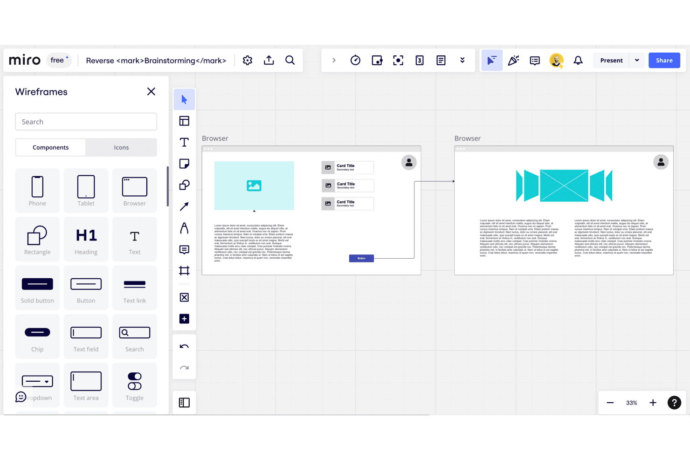Open the Notes icon in top toolbar
Viewport: 690px width, 460px height.
coord(441,60)
